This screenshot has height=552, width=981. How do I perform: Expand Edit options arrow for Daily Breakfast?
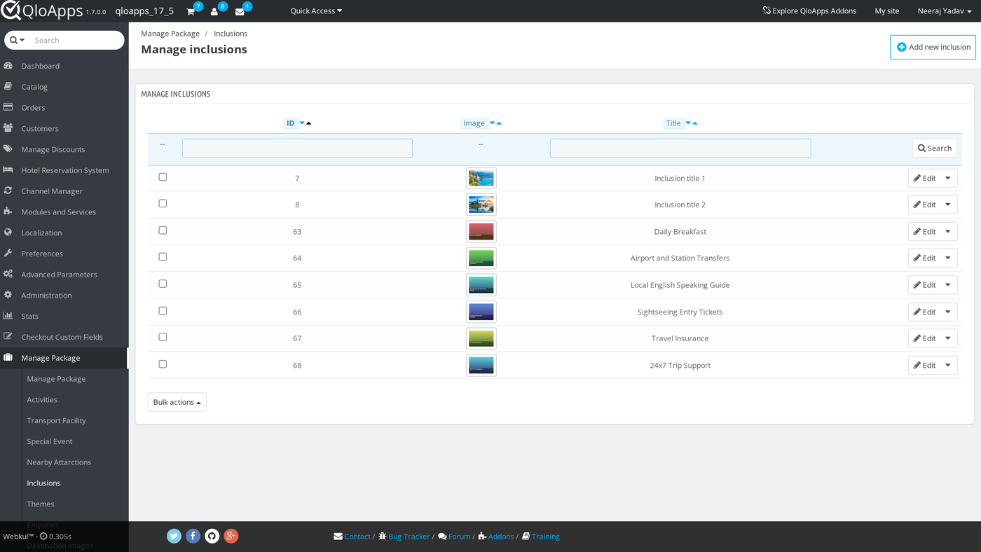(x=948, y=232)
